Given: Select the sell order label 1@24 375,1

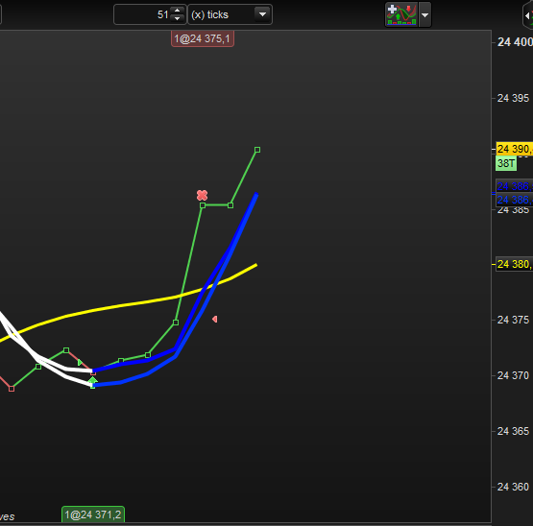Looking at the screenshot, I should (203, 38).
